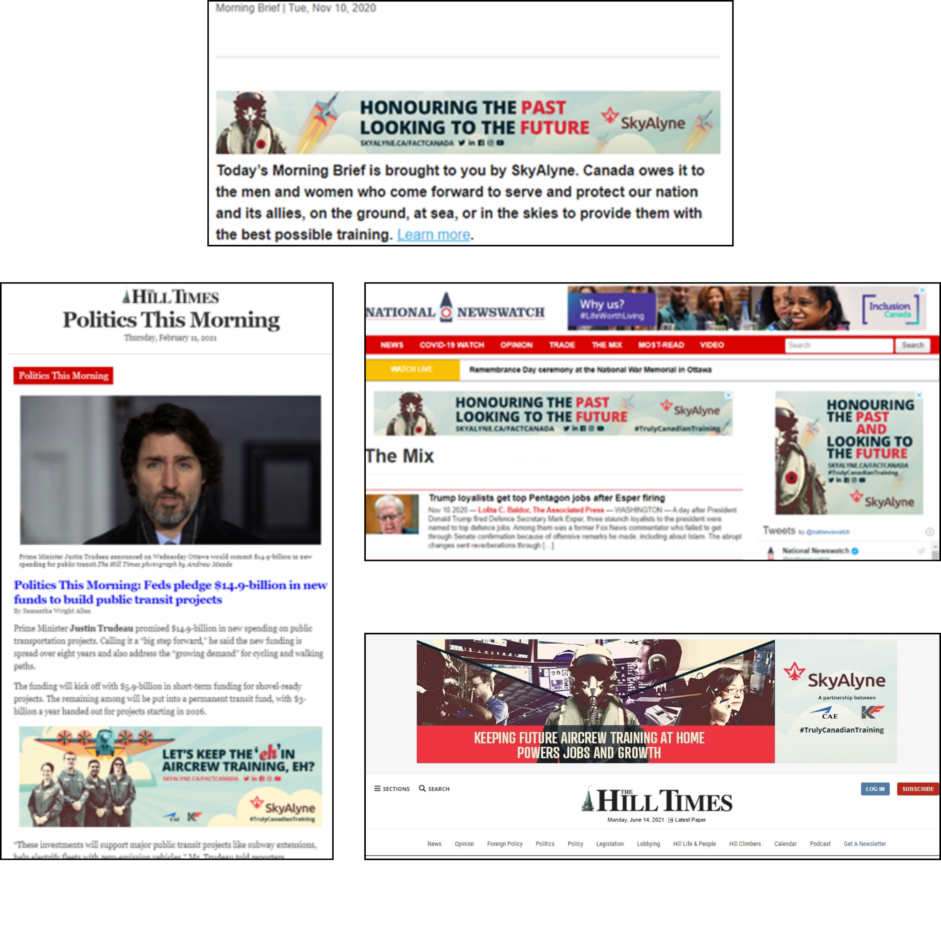Click the red SUBSCRIBE button

(x=917, y=789)
